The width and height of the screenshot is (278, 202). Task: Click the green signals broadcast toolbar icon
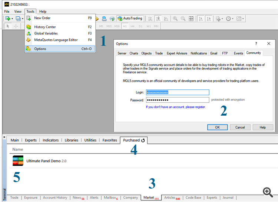pyautogui.click(x=112, y=19)
